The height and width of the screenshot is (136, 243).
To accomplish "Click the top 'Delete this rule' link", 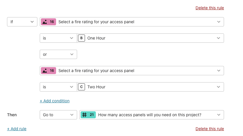I will coord(210,8).
